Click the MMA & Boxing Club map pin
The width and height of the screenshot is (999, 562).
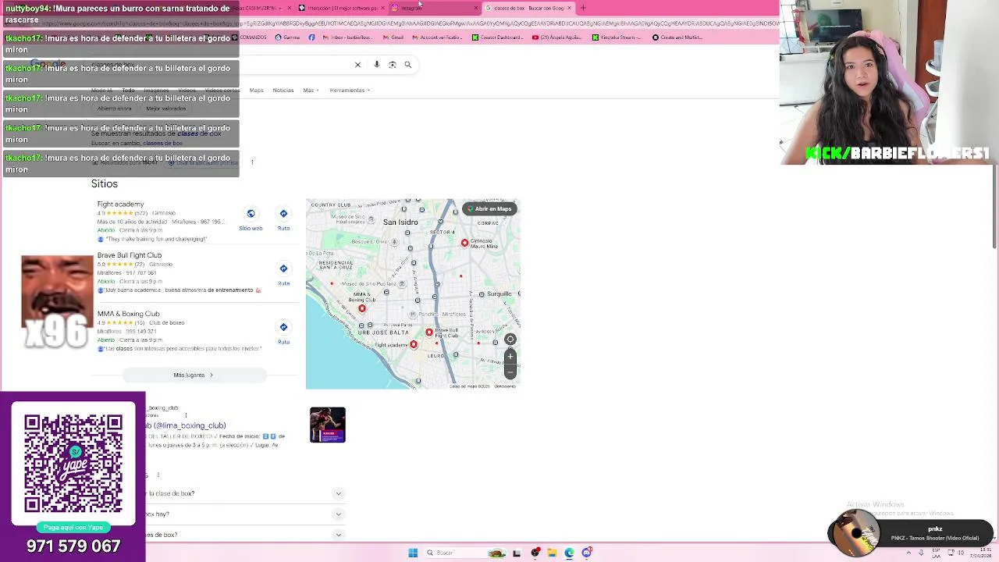pos(361,309)
